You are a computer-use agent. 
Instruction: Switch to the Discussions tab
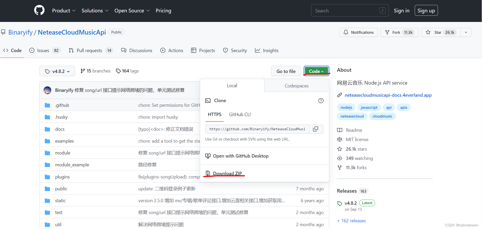(137, 51)
